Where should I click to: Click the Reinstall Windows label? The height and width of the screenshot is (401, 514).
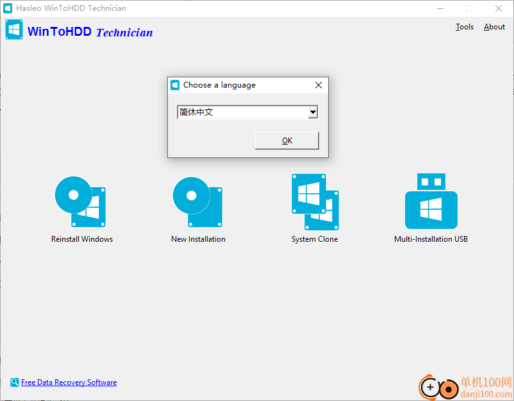coord(82,239)
